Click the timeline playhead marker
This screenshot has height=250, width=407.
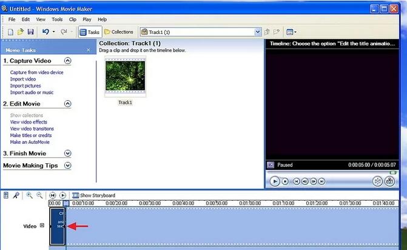(66, 203)
